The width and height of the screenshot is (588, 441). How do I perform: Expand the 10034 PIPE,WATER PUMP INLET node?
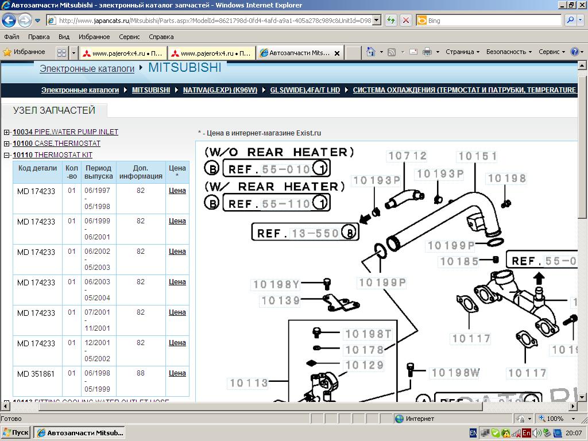[7, 132]
